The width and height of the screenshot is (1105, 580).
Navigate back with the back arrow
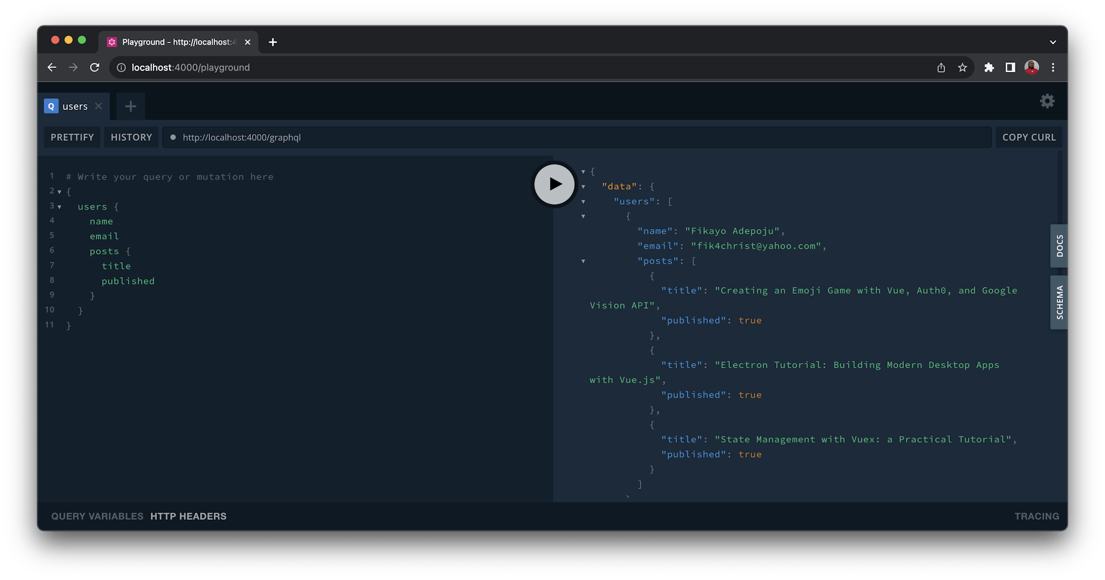(x=52, y=67)
